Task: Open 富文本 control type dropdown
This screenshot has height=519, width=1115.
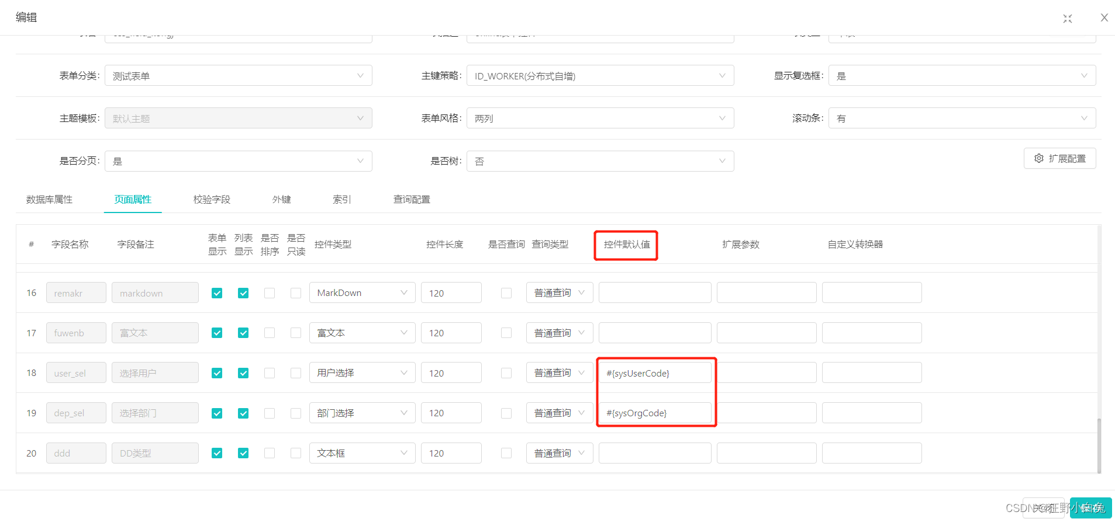Action: [x=363, y=333]
